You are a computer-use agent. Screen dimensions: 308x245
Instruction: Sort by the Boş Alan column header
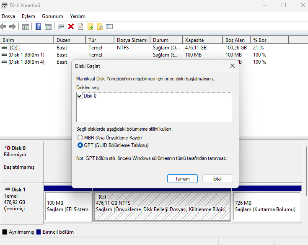(236, 40)
